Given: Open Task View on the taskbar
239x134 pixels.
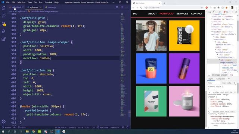Looking at the screenshot, I should [x=21, y=131].
